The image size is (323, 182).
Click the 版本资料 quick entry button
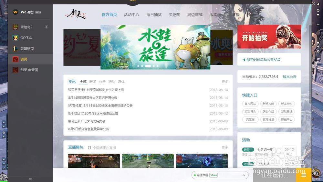[287, 104]
